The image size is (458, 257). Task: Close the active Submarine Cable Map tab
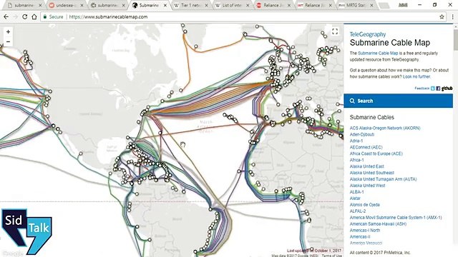(x=165, y=5)
